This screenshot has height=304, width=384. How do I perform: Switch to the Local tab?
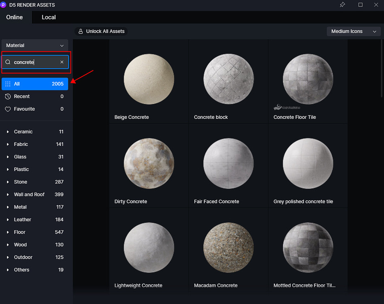pyautogui.click(x=49, y=17)
